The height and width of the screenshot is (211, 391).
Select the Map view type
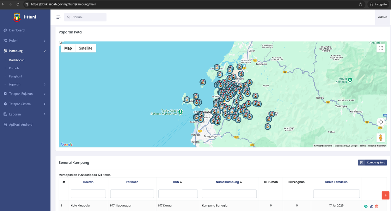68,48
